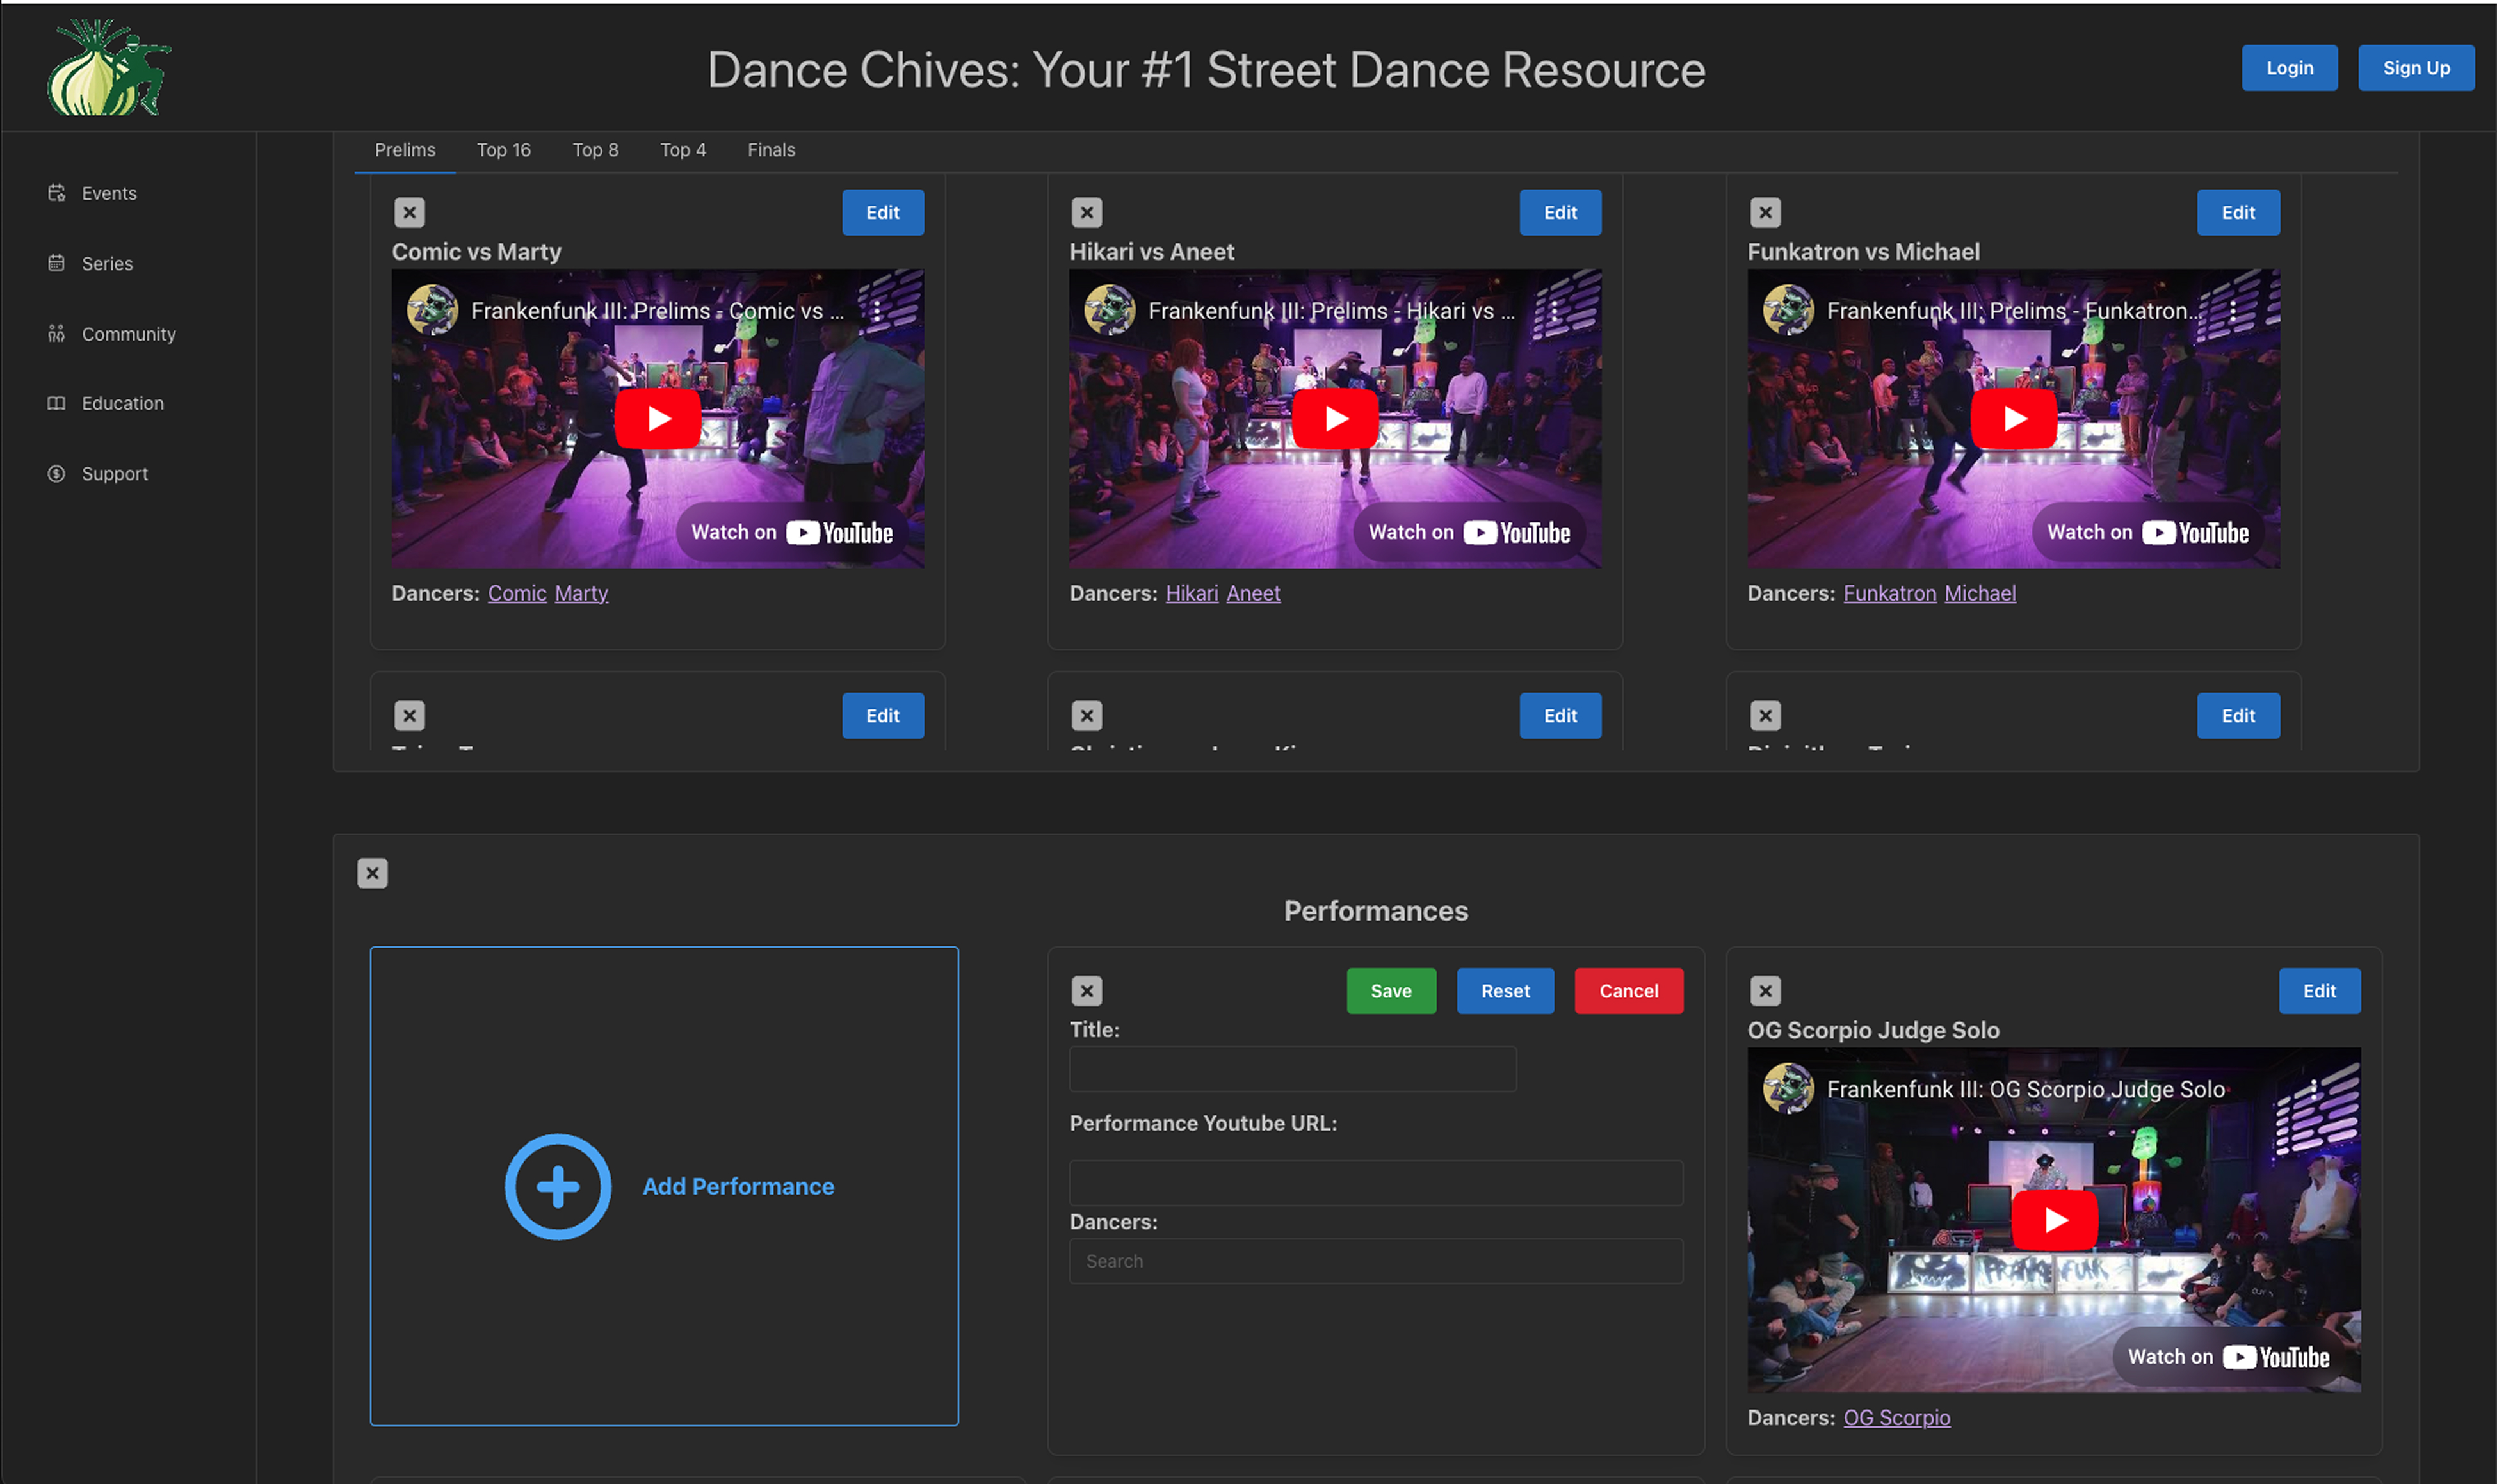2497x1484 pixels.
Task: Open the OG Scorpio dancer link
Action: coord(1896,1417)
